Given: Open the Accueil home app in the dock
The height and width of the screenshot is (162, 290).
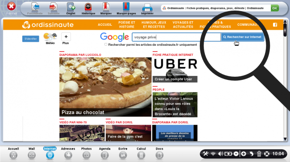Looking at the screenshot, I should click(13, 153).
